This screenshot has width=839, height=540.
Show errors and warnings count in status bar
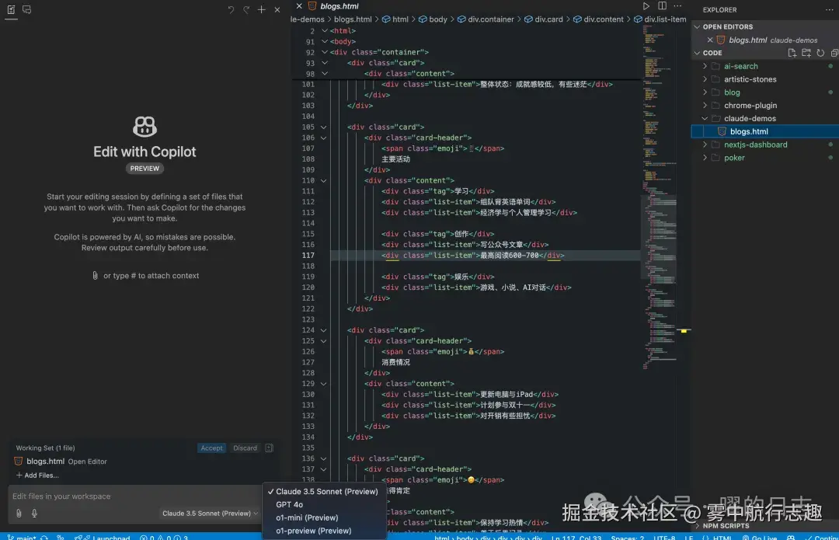click(x=164, y=537)
